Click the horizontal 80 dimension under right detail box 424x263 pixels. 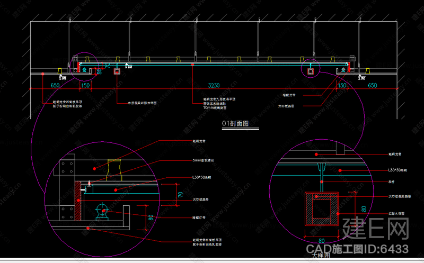coord(322,240)
